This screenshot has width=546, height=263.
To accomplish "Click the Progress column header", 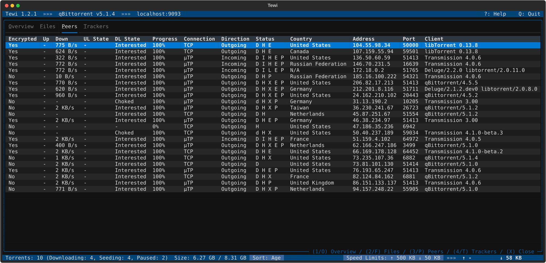I will tap(165, 39).
